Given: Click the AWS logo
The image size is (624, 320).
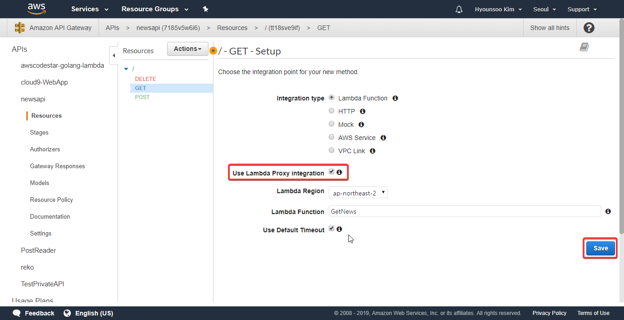Looking at the screenshot, I should tap(37, 9).
